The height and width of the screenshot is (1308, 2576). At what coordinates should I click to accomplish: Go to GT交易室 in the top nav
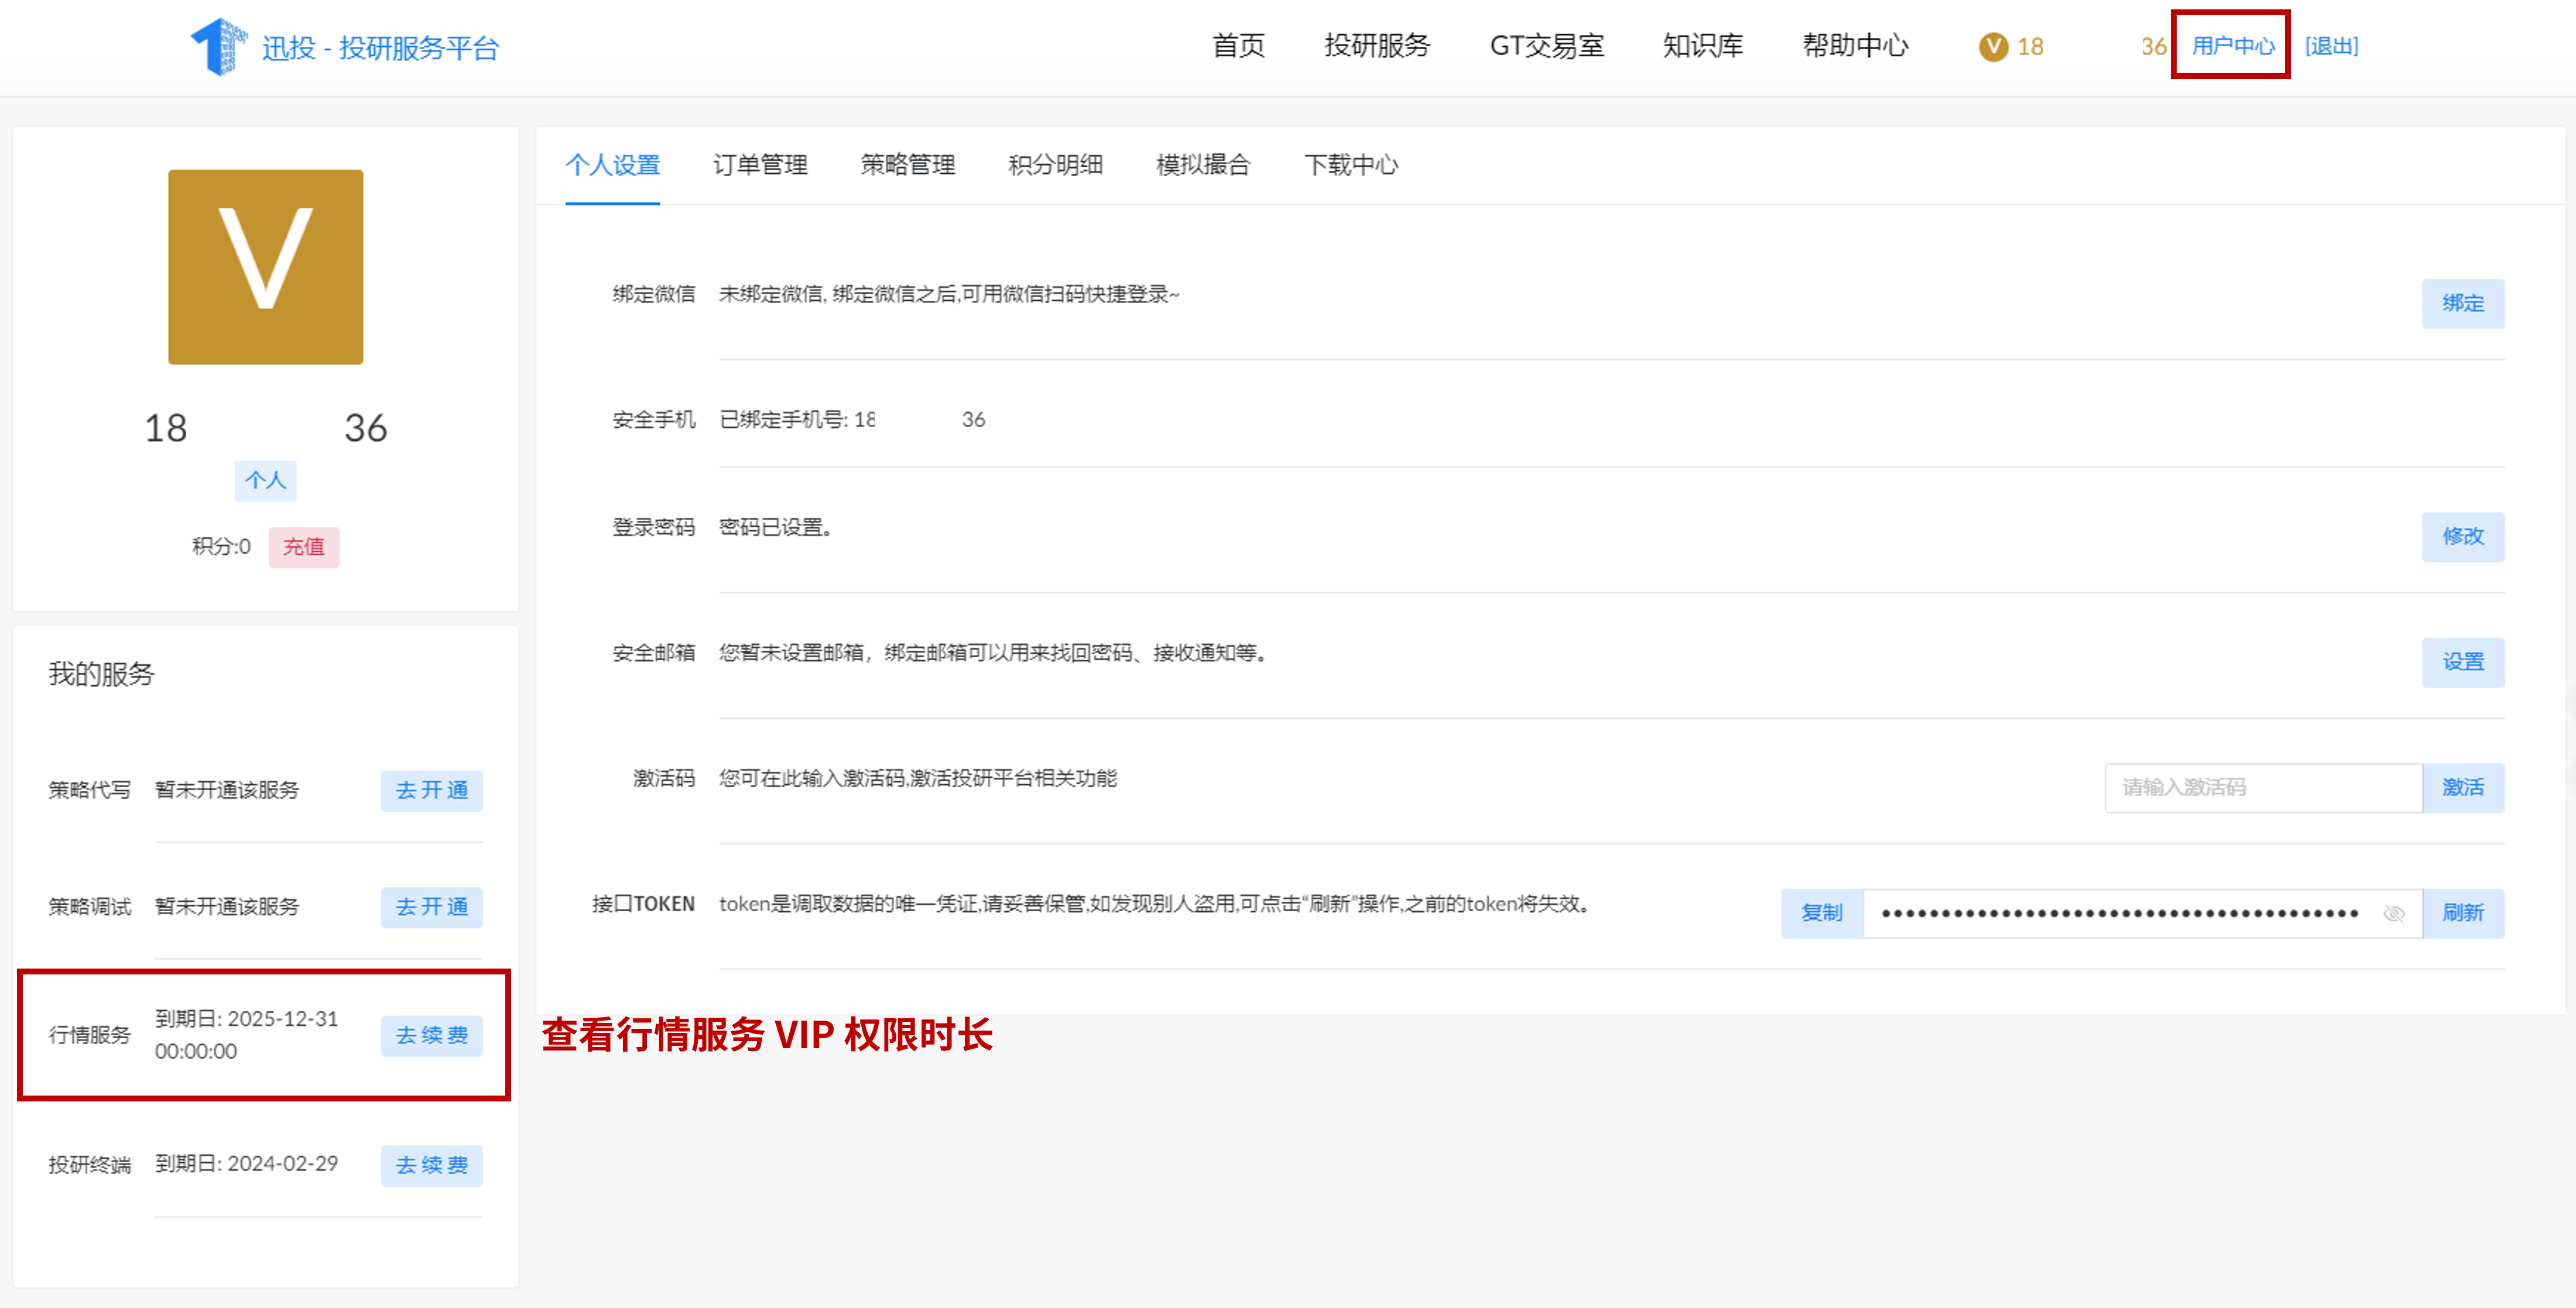(1546, 46)
